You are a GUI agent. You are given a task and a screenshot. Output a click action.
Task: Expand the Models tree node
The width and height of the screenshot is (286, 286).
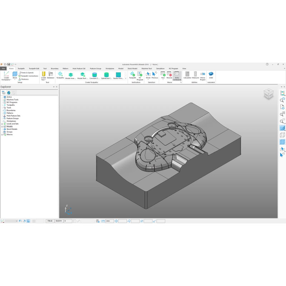click(2, 127)
